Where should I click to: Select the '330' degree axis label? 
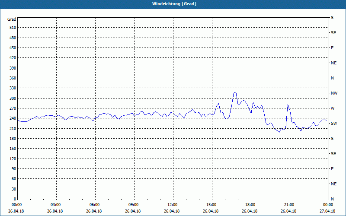(x=13, y=88)
